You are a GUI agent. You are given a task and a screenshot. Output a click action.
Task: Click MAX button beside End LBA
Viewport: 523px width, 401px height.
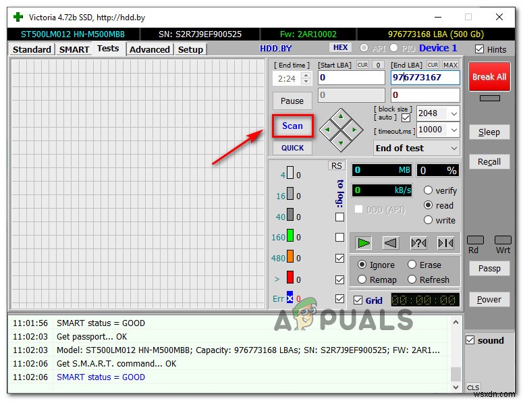tap(450, 65)
